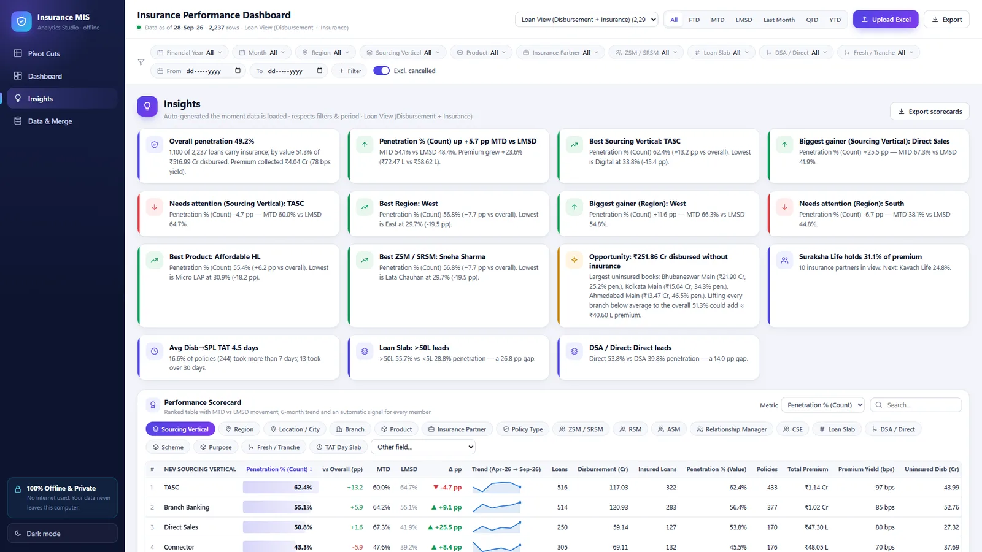Open the Other field... dropdown
This screenshot has width=982, height=552.
423,447
